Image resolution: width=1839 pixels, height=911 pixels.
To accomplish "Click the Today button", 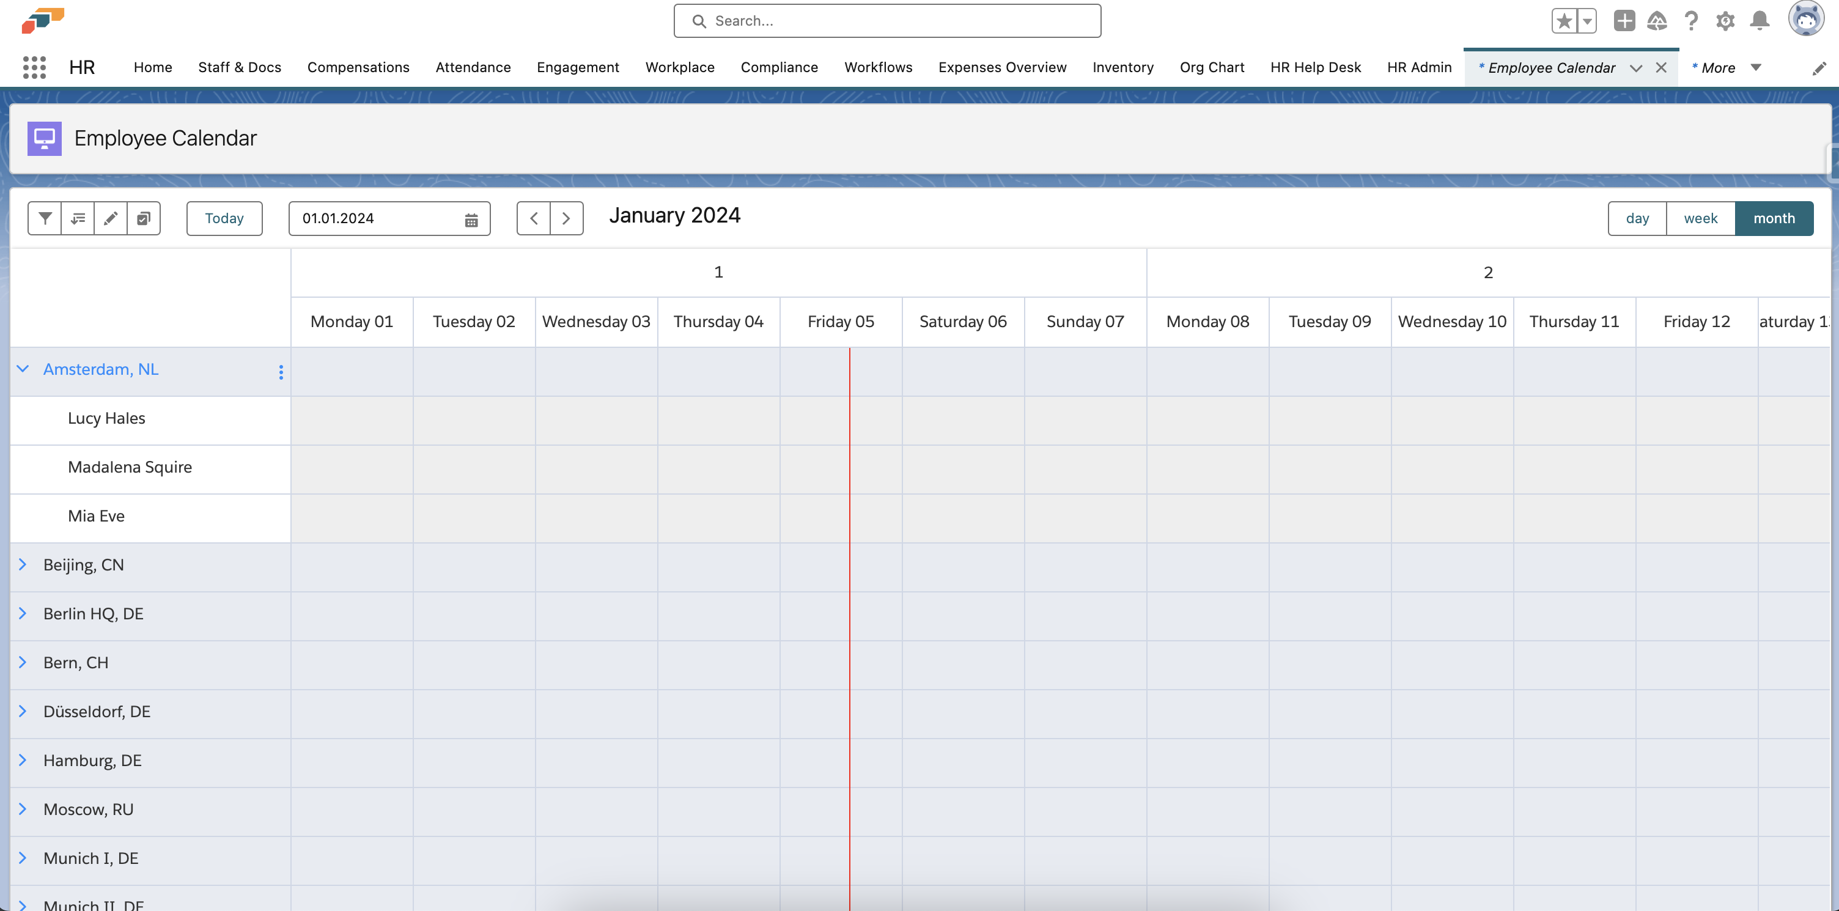I will click(x=224, y=218).
